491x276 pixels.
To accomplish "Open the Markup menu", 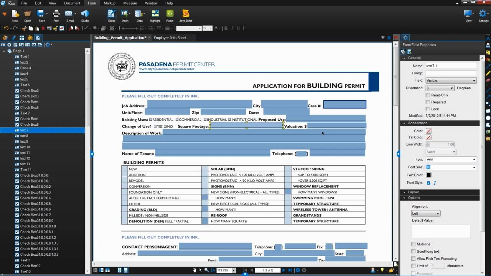I will pyautogui.click(x=109, y=3).
